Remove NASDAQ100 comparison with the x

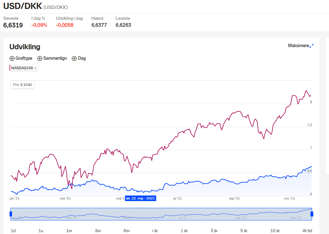35,68
